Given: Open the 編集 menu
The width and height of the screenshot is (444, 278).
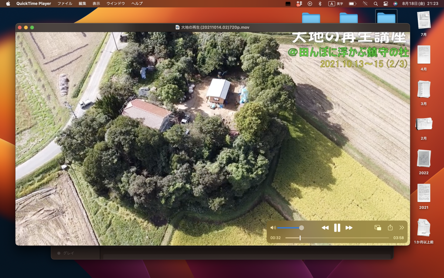Looking at the screenshot, I should pos(82,3).
